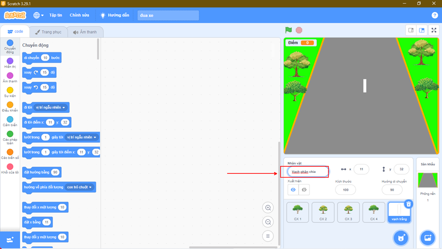The width and height of the screenshot is (442, 249).
Task: Click x value in 'đi tới điểm x' block
Action: point(50,122)
